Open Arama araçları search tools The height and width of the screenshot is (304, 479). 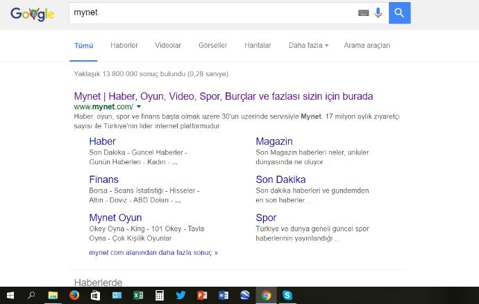pyautogui.click(x=367, y=46)
